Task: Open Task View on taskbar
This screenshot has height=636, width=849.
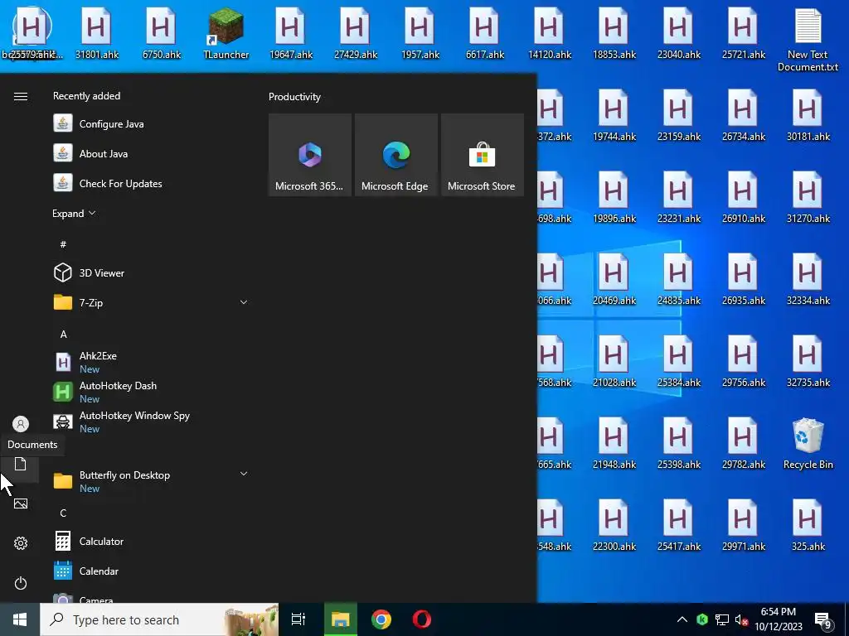Action: (x=298, y=619)
